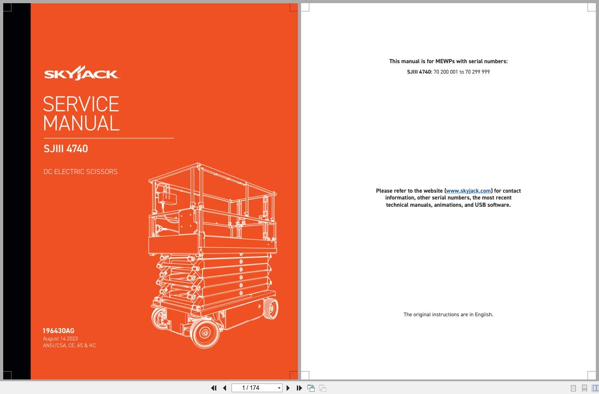Advance to the next page
Screen dimensions: 599x394
click(288, 388)
